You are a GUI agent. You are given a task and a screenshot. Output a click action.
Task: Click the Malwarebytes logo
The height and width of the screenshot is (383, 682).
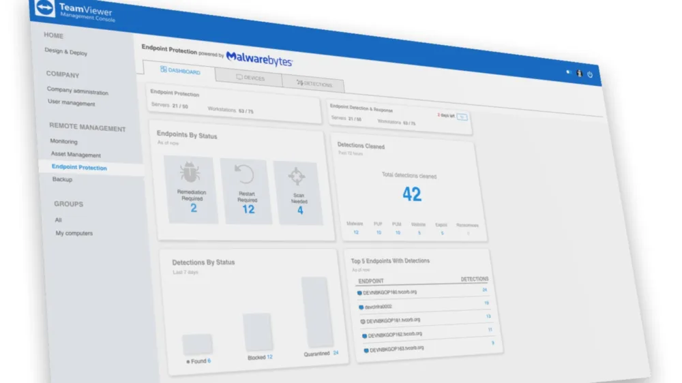pyautogui.click(x=259, y=59)
